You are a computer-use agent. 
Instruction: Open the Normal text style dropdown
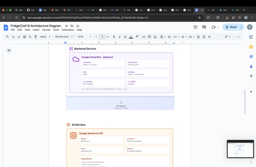point(64,37)
